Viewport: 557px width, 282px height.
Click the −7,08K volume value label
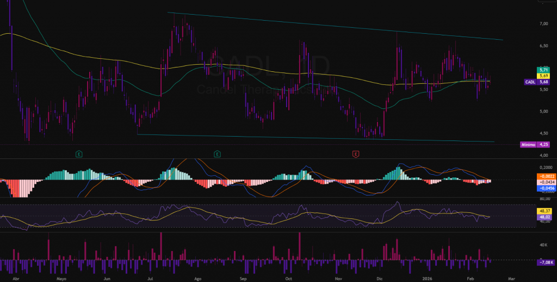546,262
